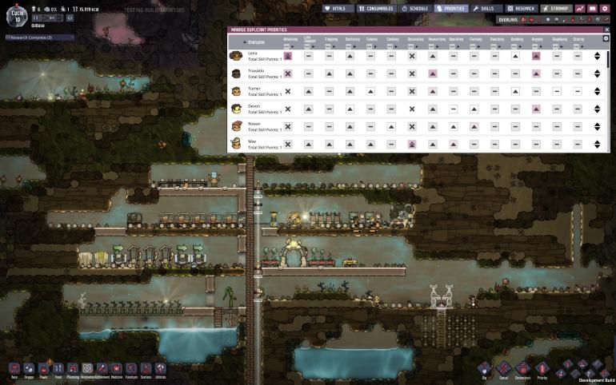
Task: Toggle Travaldo's Researching priority
Action: [x=433, y=73]
